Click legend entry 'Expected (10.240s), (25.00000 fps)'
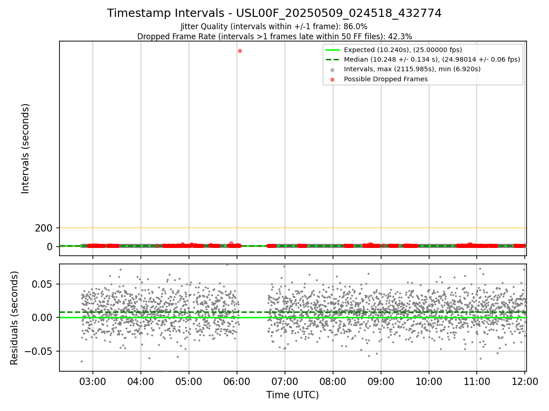 tap(403, 50)
